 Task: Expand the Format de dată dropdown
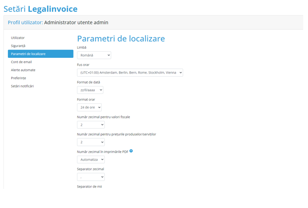(90, 90)
